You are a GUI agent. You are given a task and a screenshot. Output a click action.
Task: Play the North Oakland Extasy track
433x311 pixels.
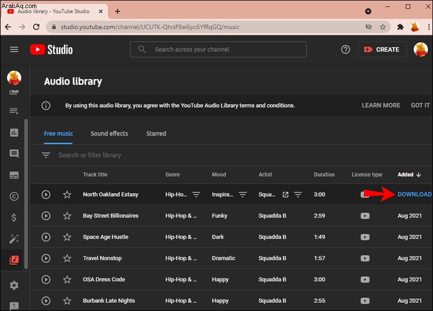(46, 194)
